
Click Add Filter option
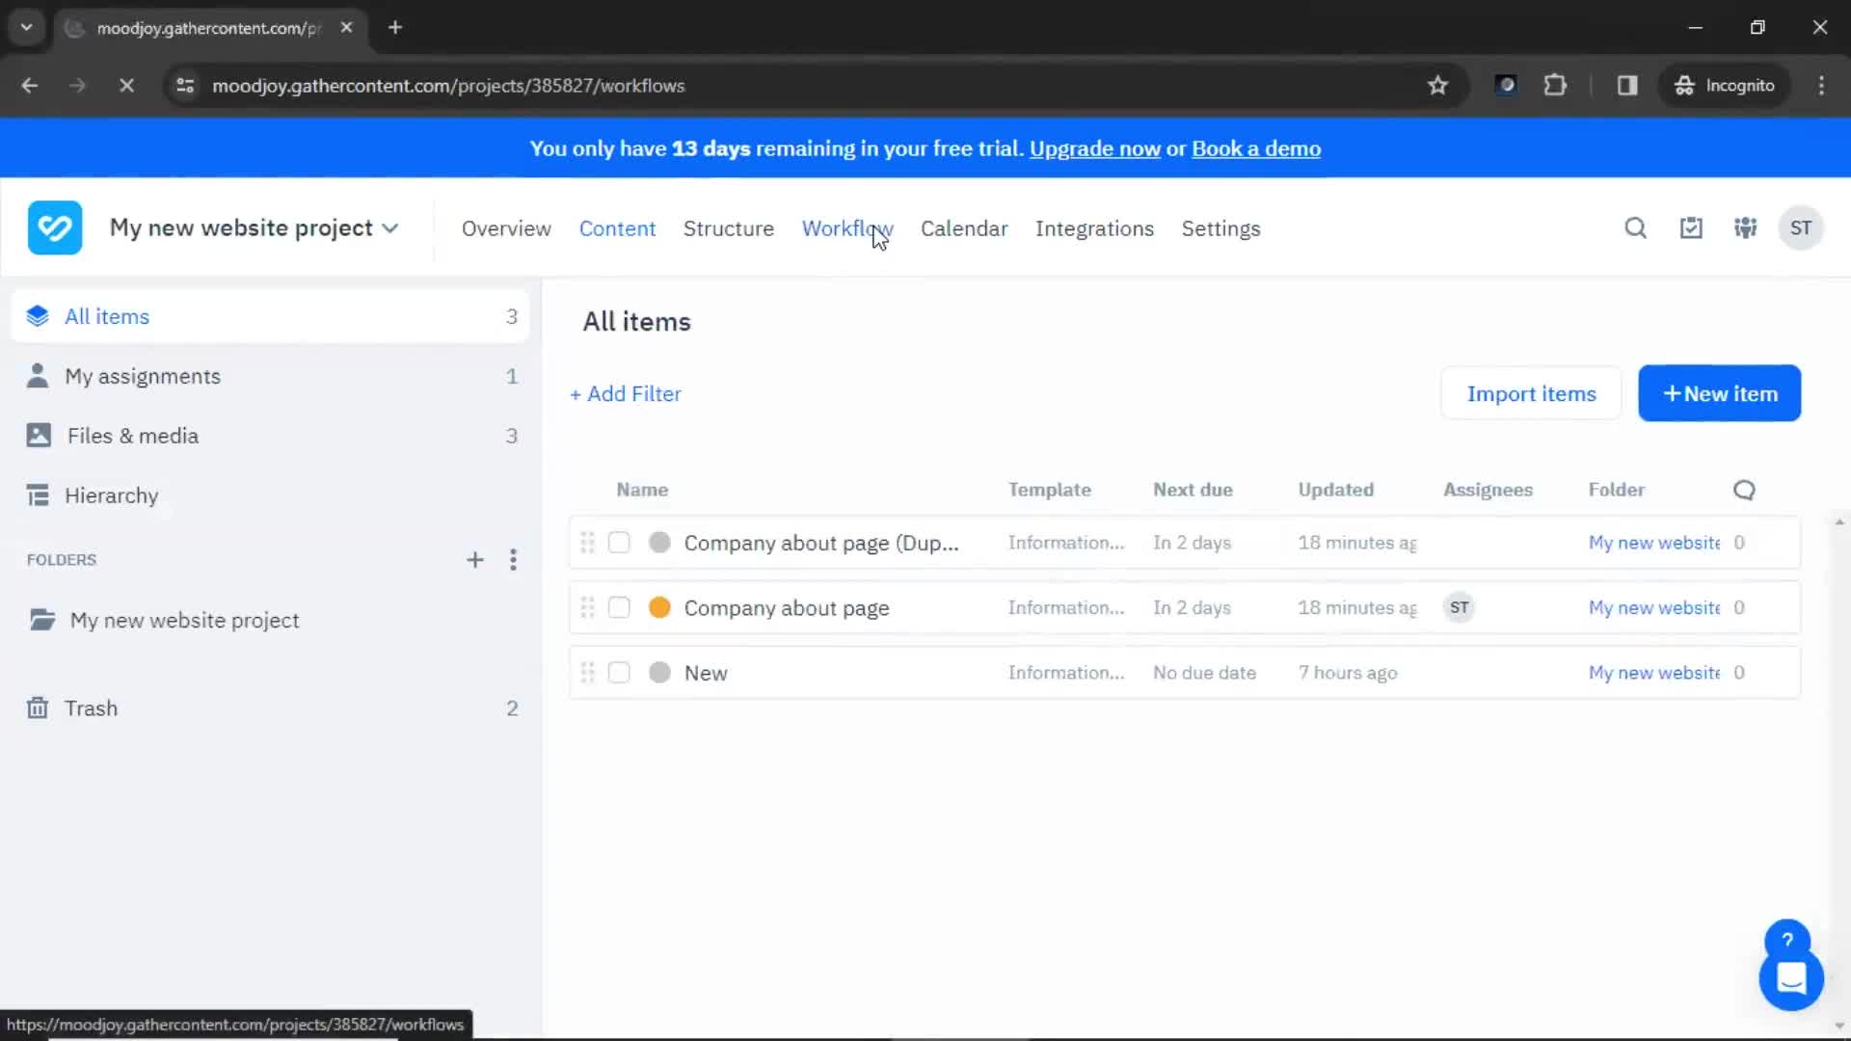coord(626,392)
